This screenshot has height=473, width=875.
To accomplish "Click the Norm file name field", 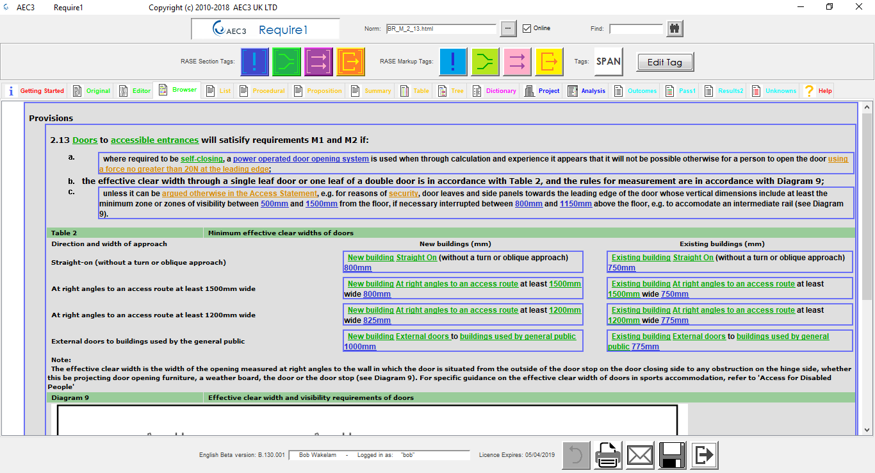I will (x=441, y=29).
